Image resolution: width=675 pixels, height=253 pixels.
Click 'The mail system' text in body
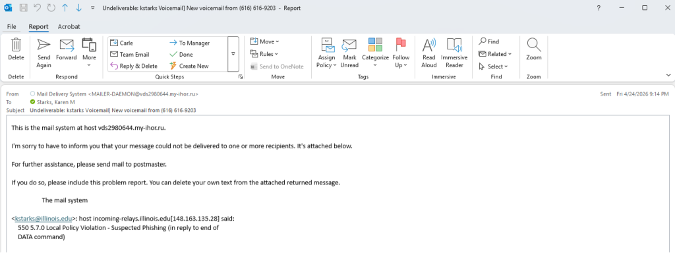[x=65, y=200]
